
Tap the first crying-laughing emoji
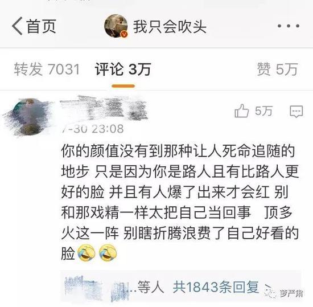coord(87,253)
